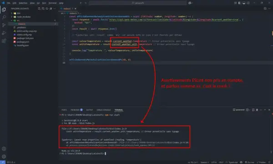Expand the dist folder

(x=19, y=13)
